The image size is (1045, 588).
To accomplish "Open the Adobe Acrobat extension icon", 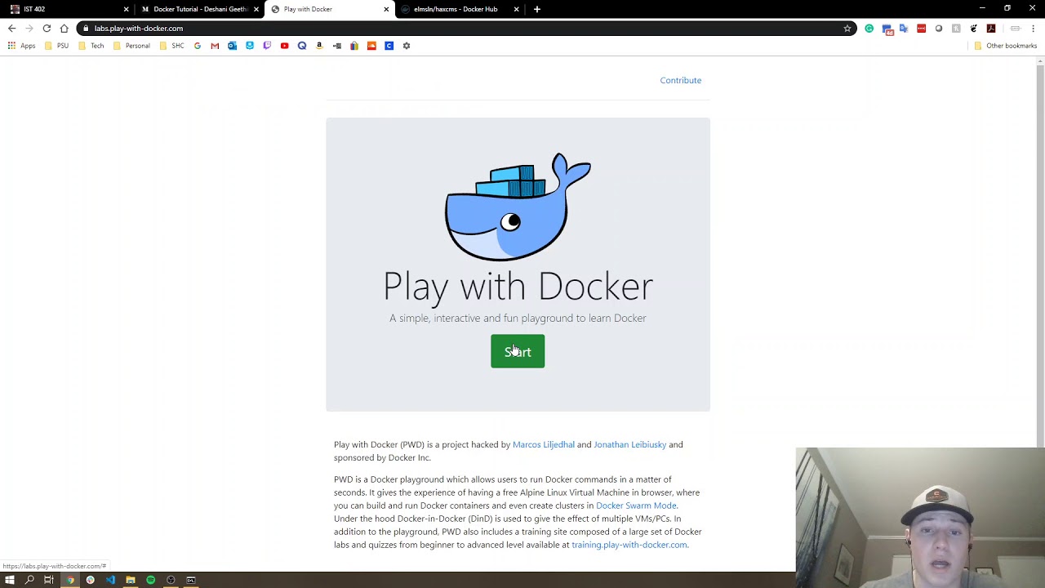I will [x=991, y=28].
